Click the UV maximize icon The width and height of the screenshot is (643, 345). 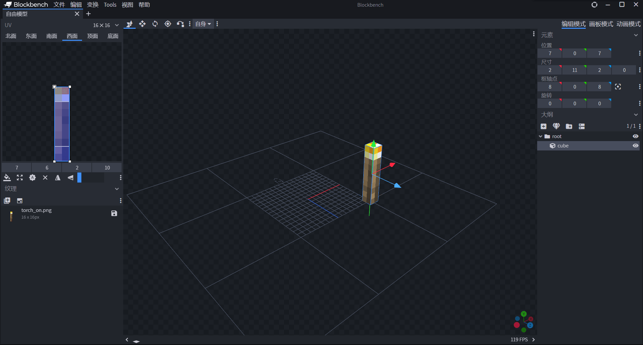(x=20, y=178)
